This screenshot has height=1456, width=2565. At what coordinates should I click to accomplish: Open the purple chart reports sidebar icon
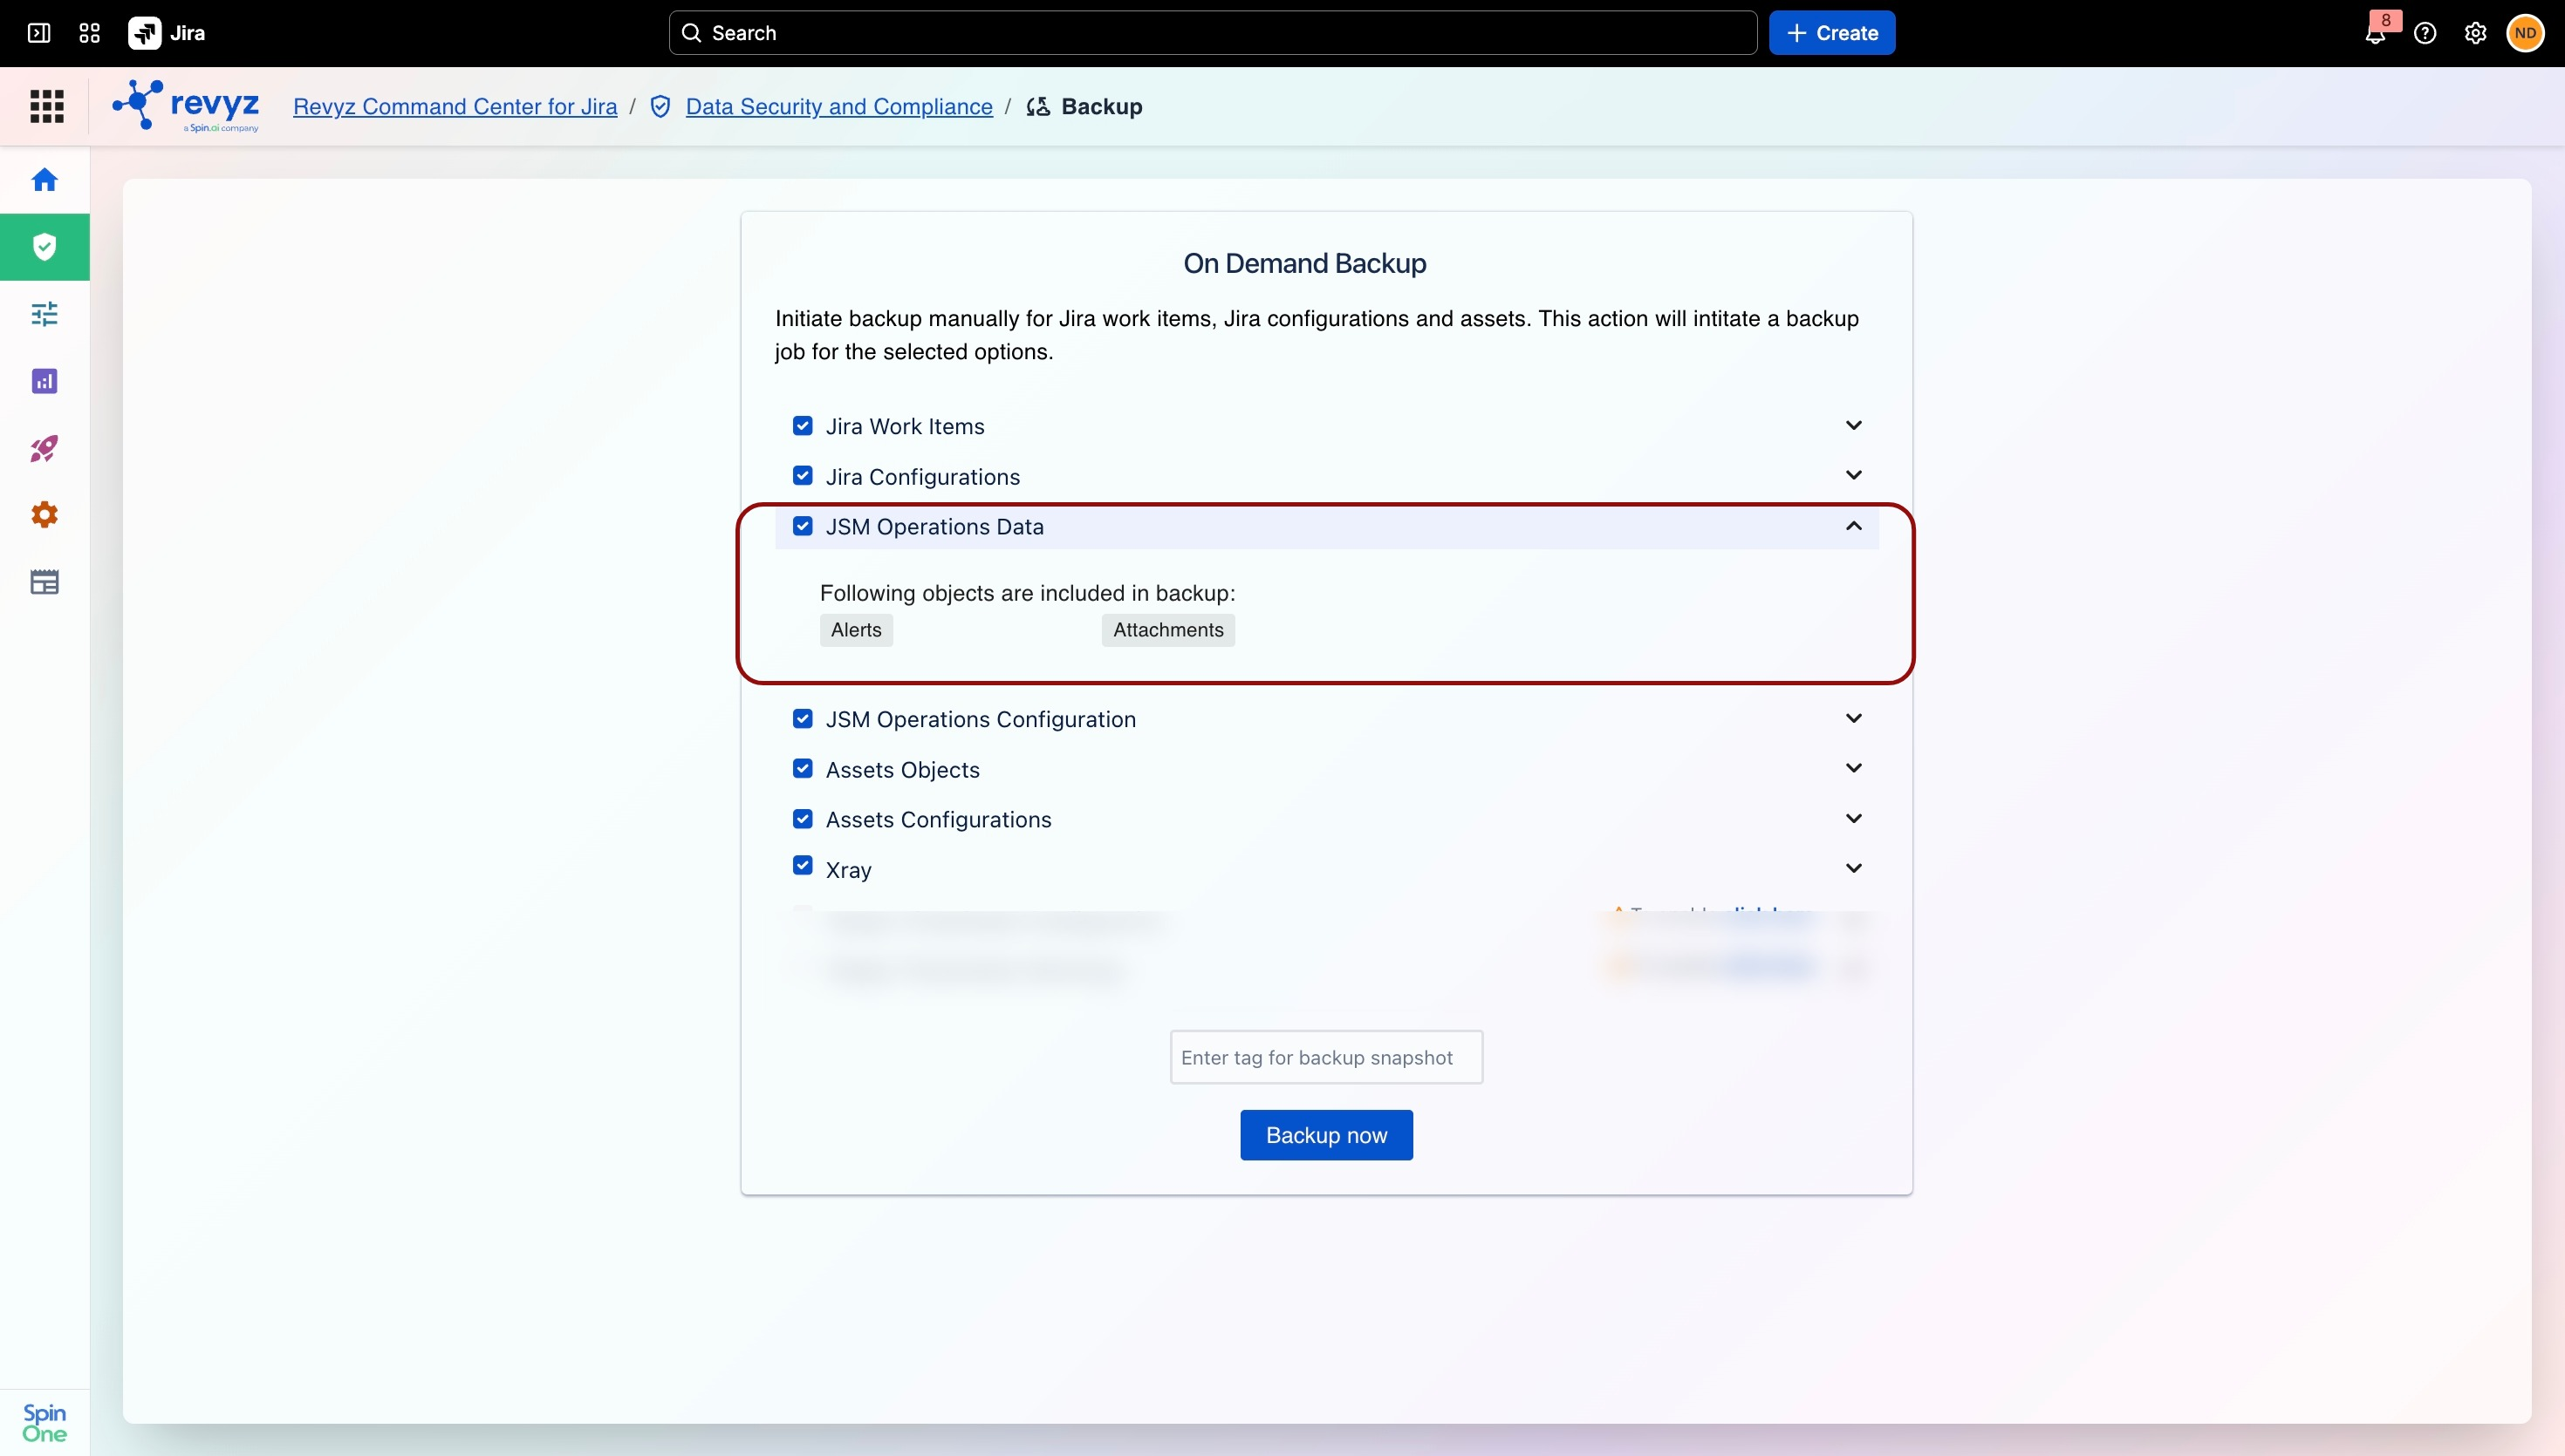pyautogui.click(x=45, y=381)
